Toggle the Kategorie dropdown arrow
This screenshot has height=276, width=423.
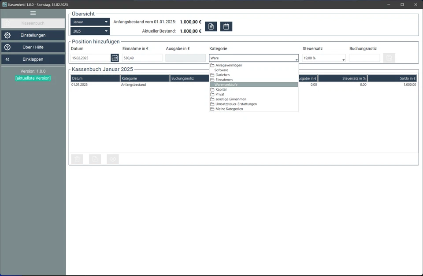[x=297, y=59]
